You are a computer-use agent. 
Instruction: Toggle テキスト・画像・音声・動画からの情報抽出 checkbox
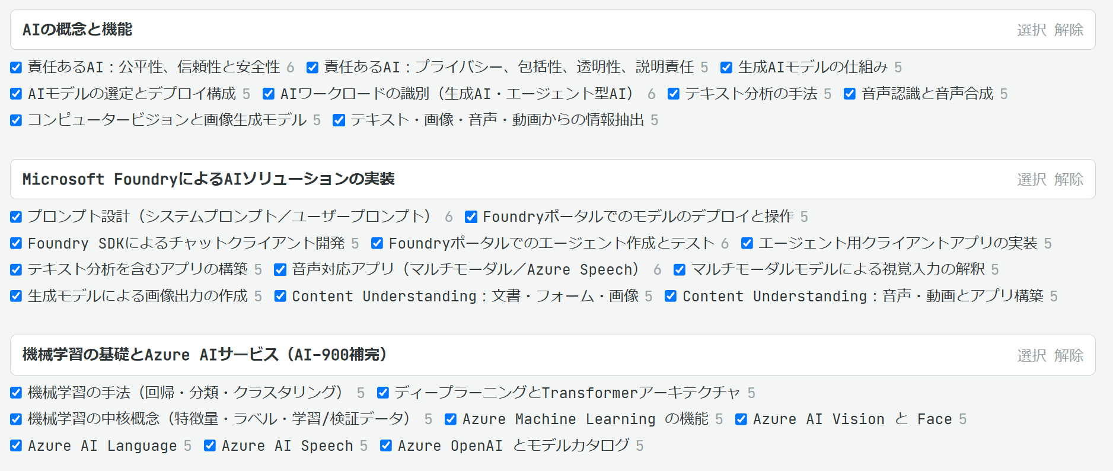(x=339, y=120)
